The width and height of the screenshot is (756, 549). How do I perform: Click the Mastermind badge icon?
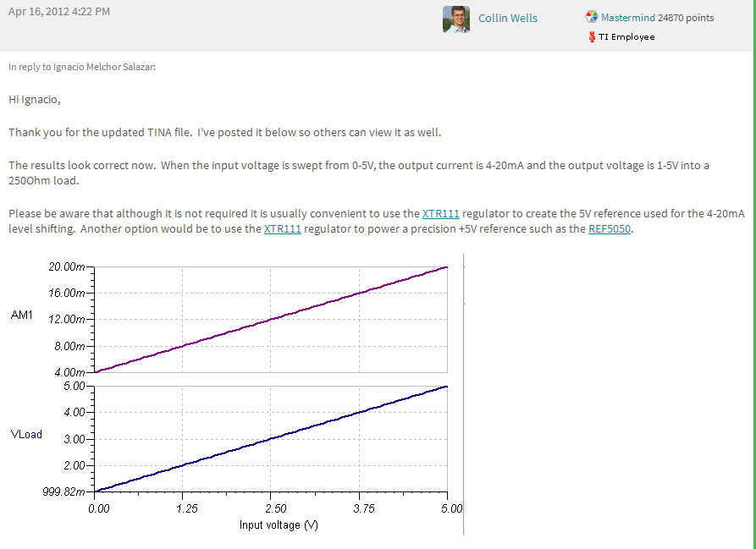pyautogui.click(x=591, y=17)
